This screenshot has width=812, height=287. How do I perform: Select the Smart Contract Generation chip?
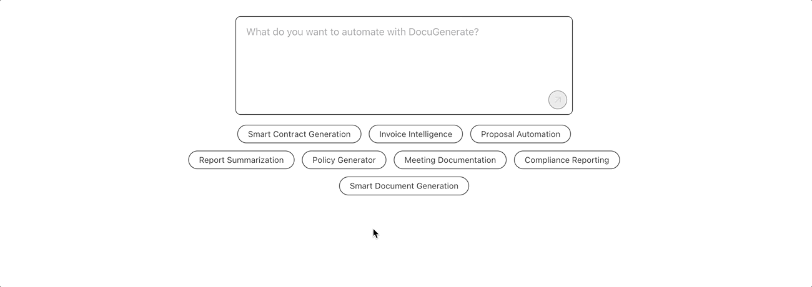(x=299, y=134)
